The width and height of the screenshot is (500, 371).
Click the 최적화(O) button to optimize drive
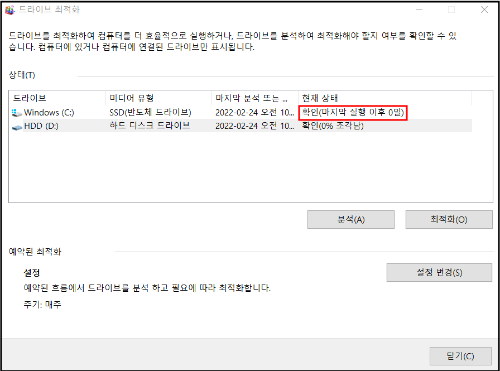pos(449,219)
